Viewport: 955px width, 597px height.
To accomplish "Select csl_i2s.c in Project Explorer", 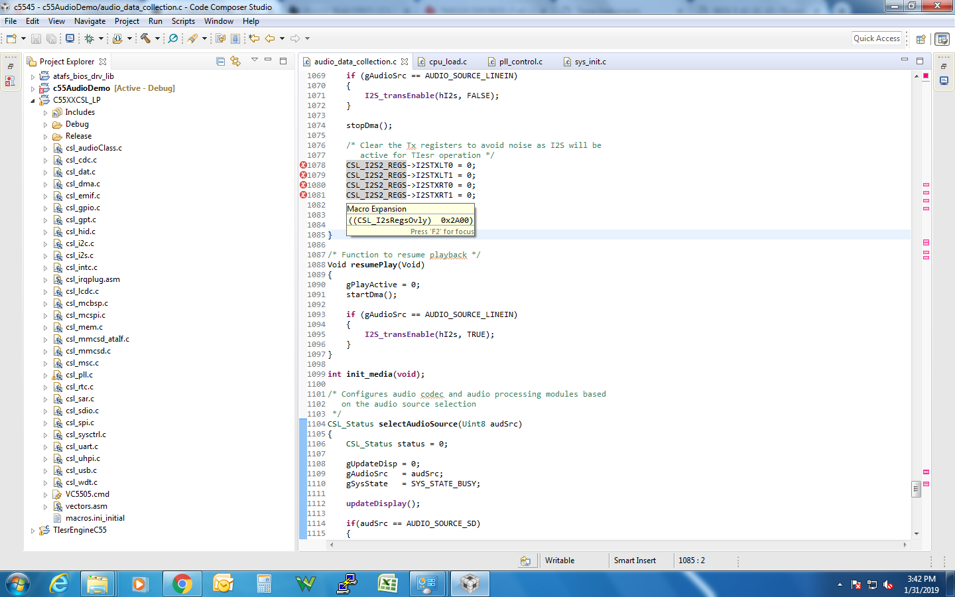I will (80, 255).
